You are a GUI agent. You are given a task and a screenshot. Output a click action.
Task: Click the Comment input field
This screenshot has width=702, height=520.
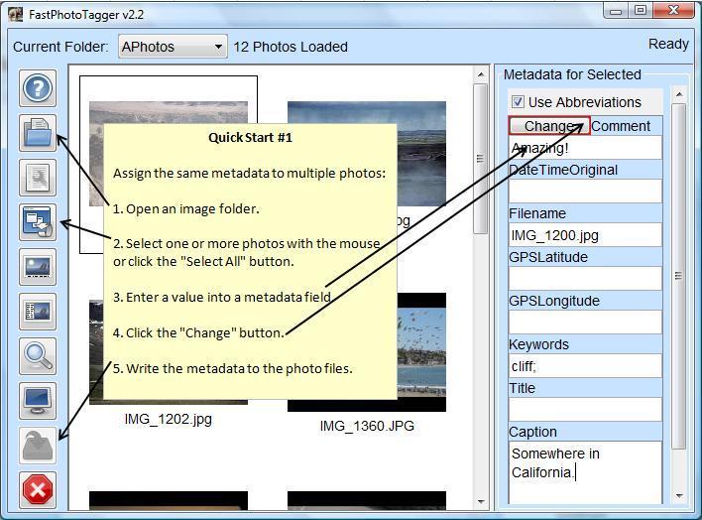click(x=585, y=148)
